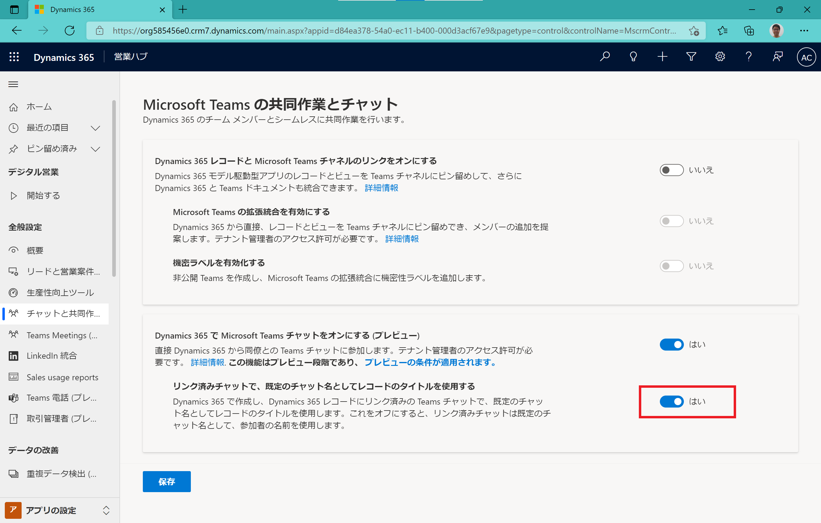821x523 pixels.
Task: Open the tab actions menu icon
Action: [14, 10]
